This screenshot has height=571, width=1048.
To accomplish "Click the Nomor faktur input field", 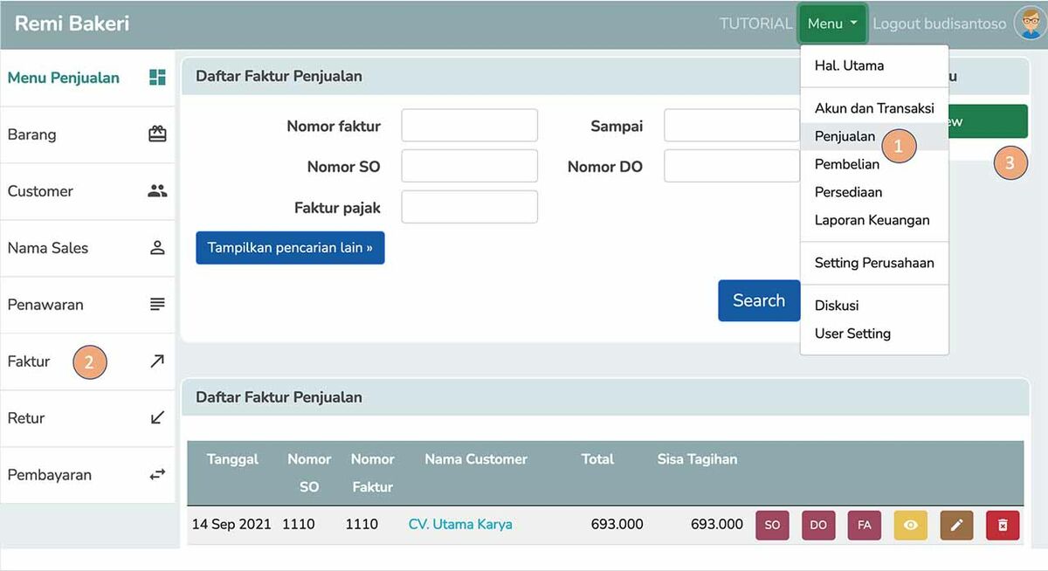I will click(x=469, y=126).
